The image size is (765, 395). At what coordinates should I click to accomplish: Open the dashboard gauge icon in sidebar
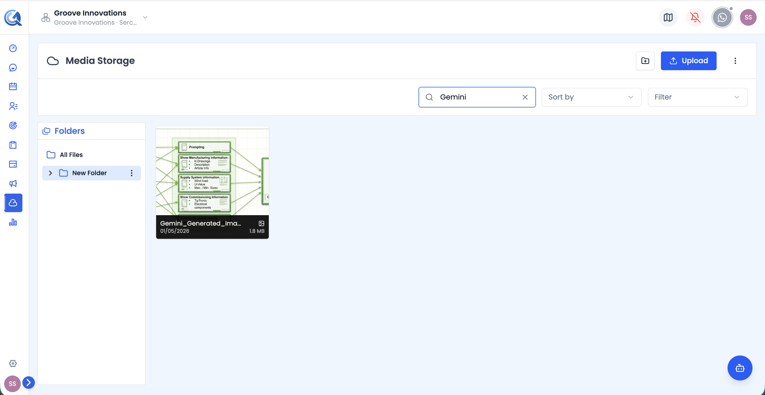(13, 48)
